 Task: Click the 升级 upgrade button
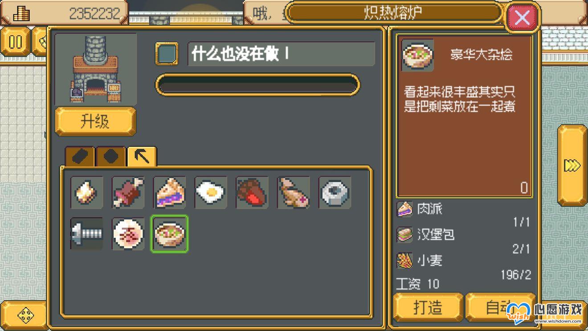coord(95,121)
